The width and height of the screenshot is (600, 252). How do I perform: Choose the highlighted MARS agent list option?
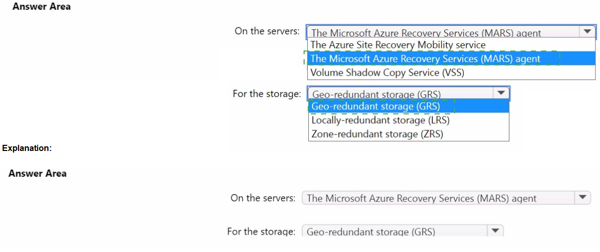point(425,59)
